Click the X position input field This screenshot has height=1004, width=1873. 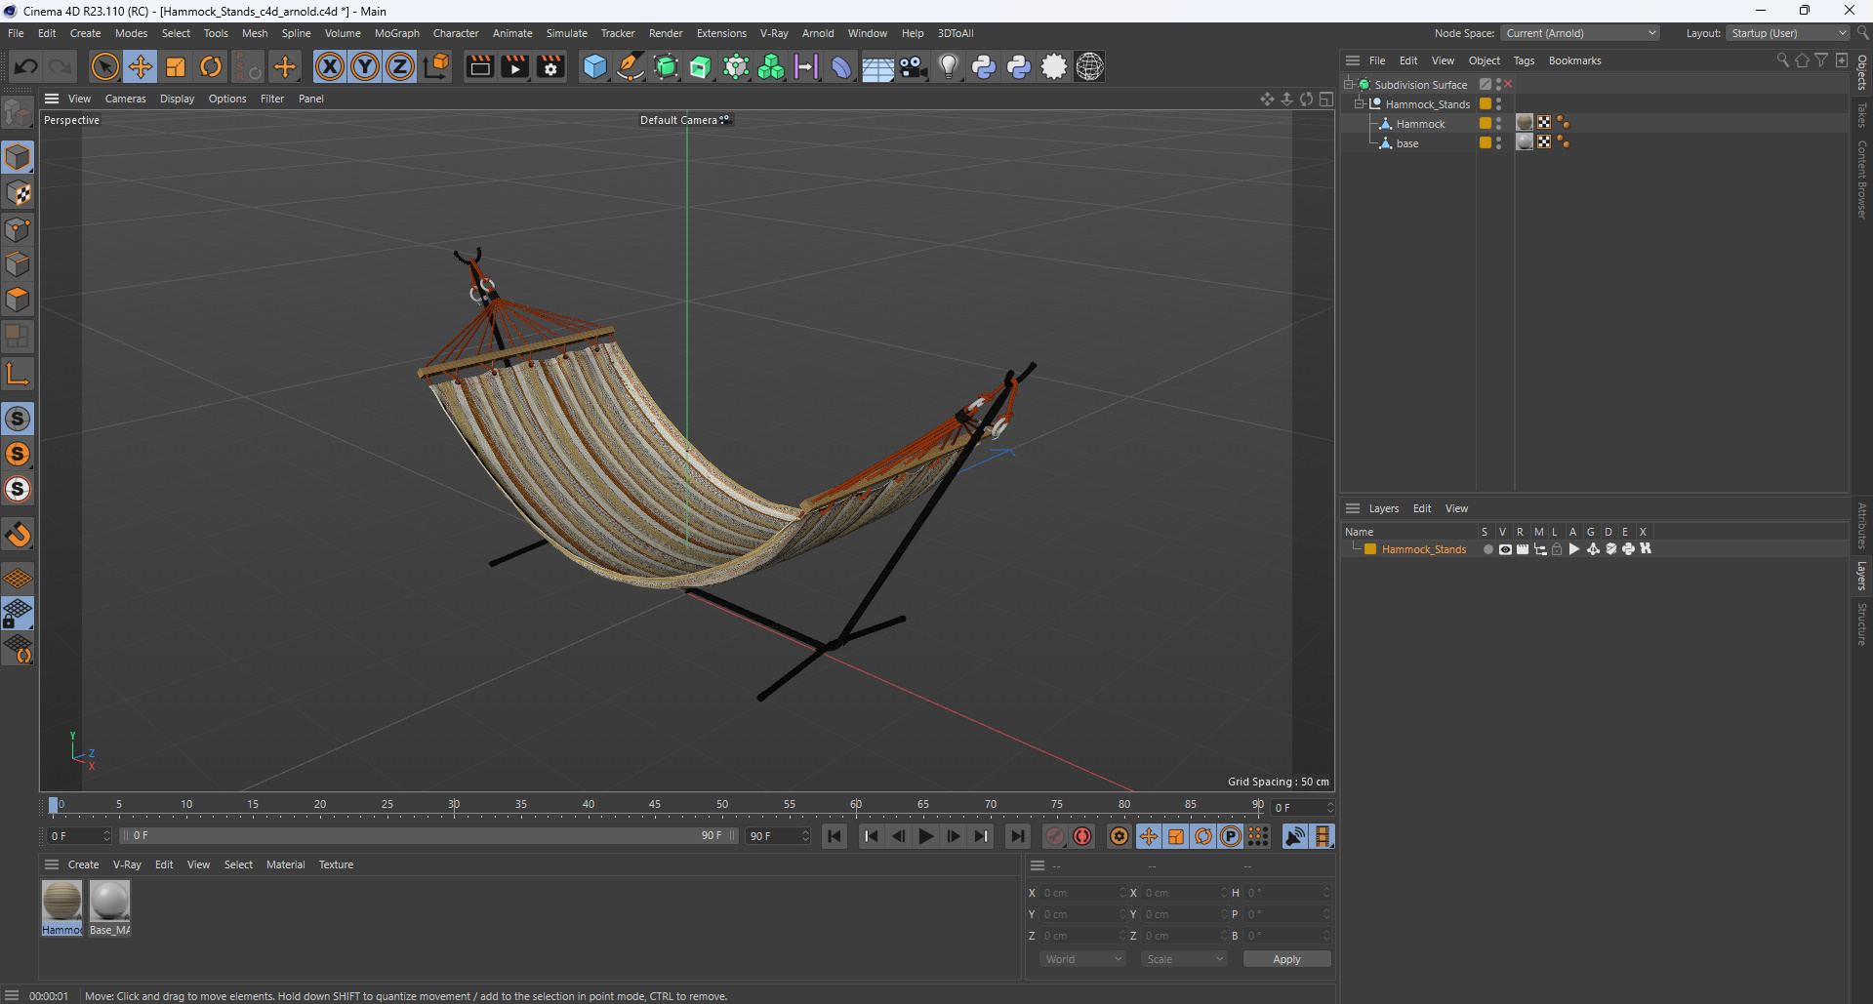(x=1083, y=893)
